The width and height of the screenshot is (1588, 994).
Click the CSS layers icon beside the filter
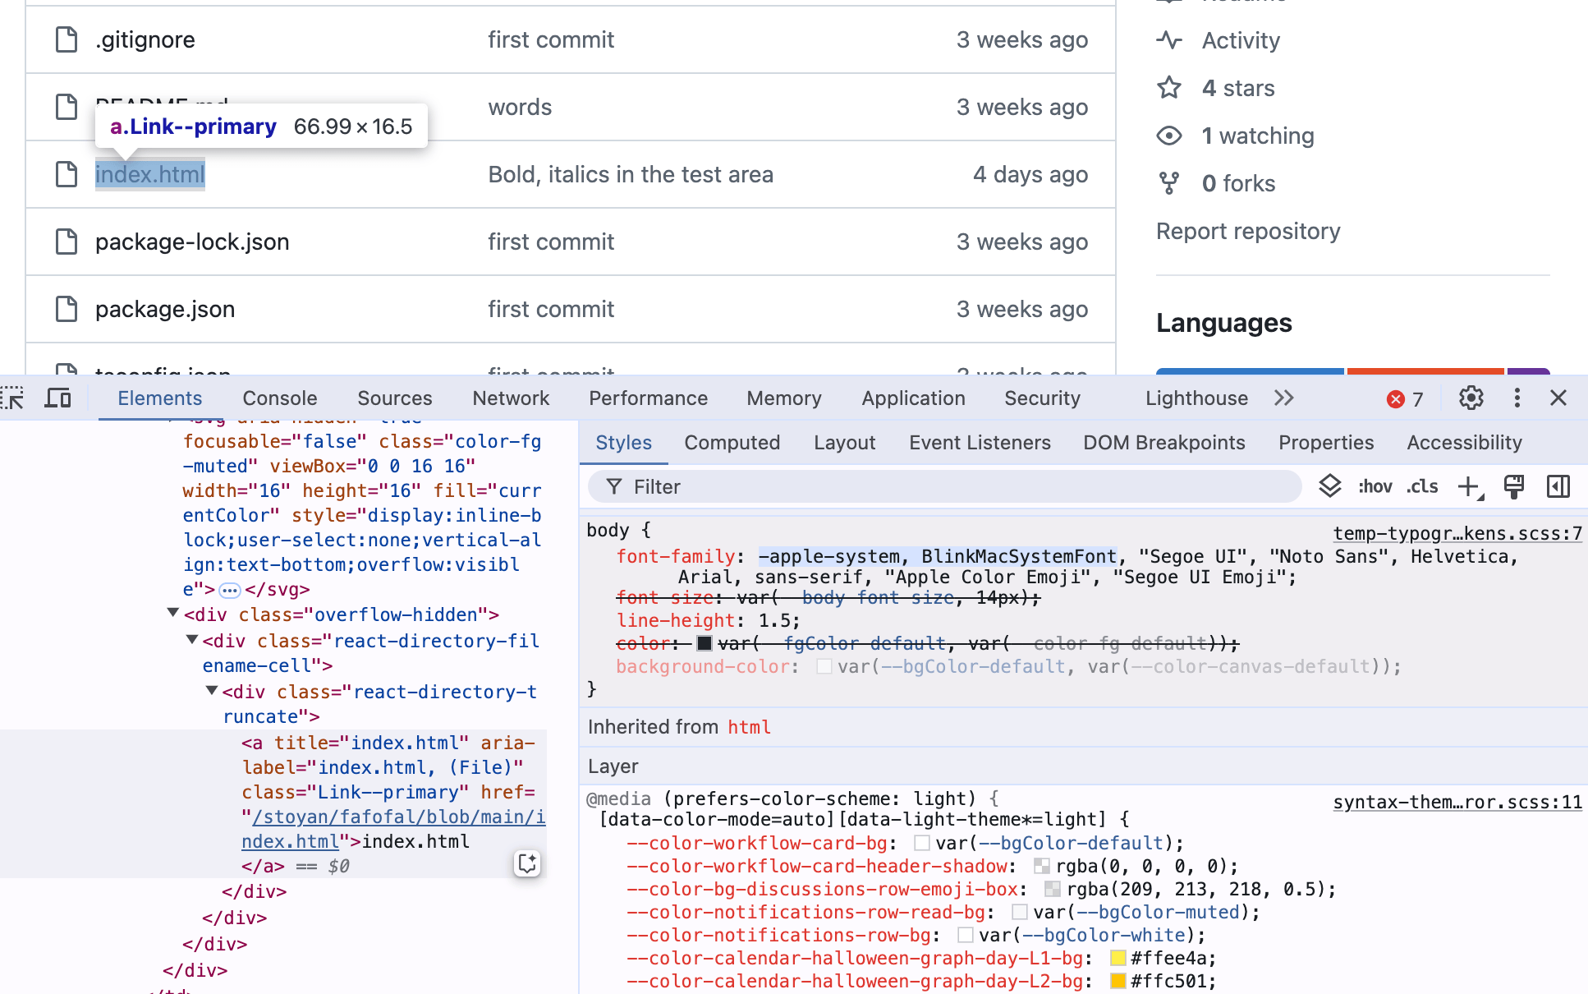pyautogui.click(x=1329, y=486)
